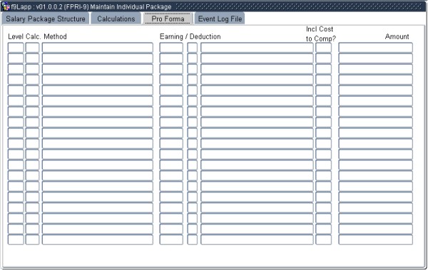Select the Method field in the second row

[x=98, y=58]
